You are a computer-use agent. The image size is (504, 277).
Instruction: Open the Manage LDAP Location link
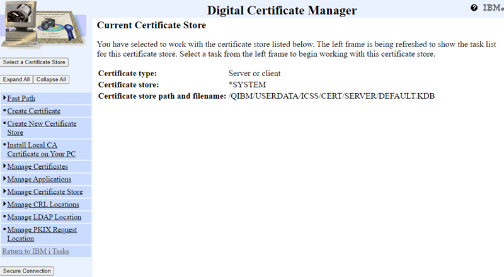pos(44,217)
